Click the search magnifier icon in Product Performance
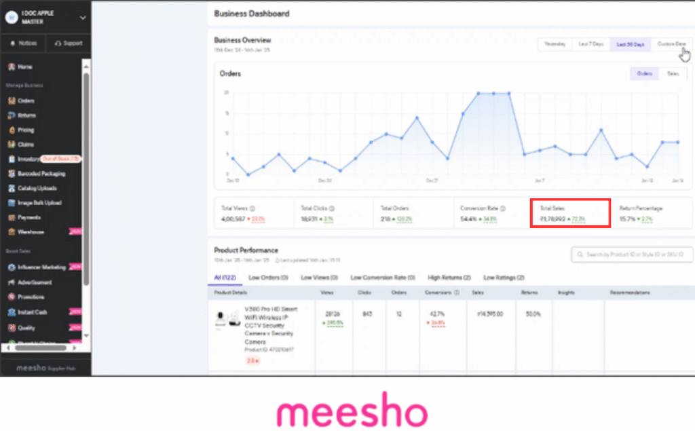The height and width of the screenshot is (431, 695). [x=580, y=255]
